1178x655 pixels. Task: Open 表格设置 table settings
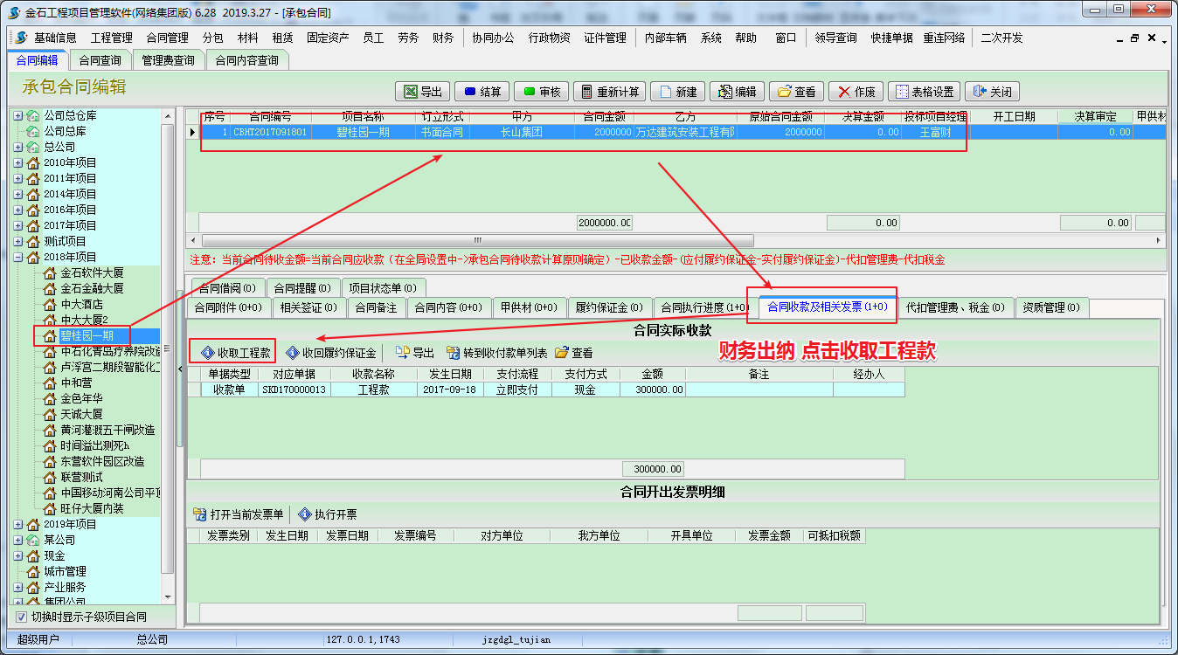pos(924,92)
